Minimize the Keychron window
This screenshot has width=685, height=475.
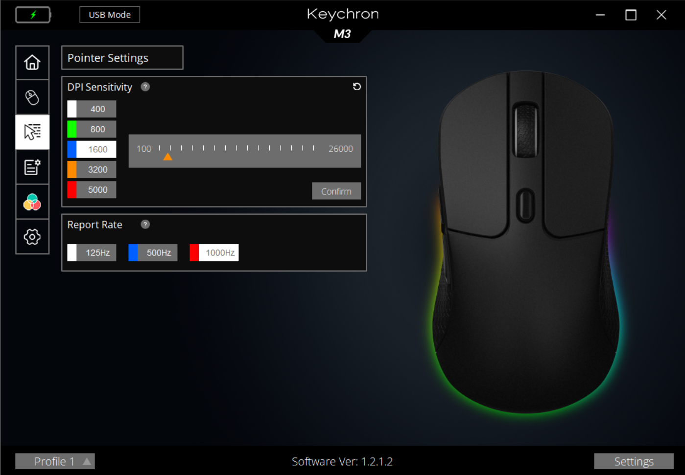[600, 15]
